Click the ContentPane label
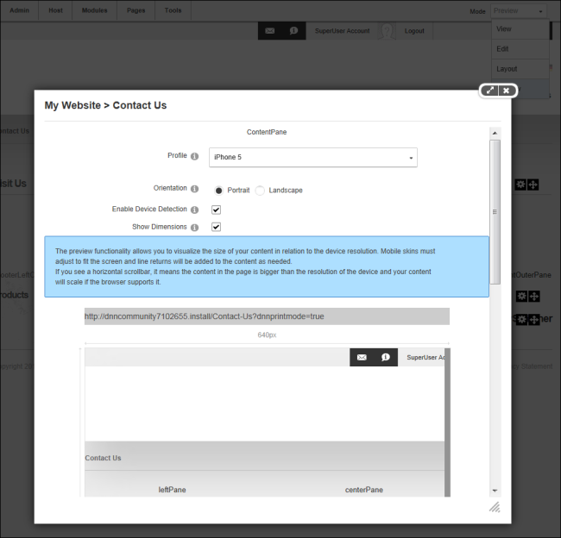The width and height of the screenshot is (561, 538). point(267,132)
